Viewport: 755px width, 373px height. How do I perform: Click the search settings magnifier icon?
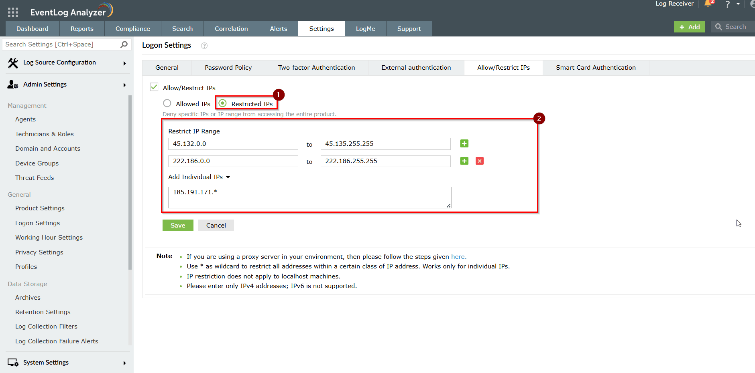pyautogui.click(x=124, y=44)
